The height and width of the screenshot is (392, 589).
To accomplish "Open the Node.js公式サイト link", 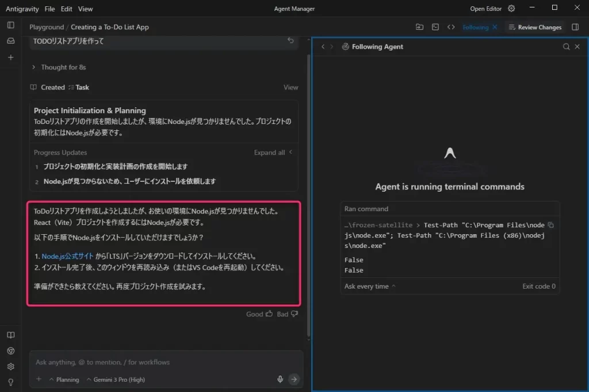I will tap(68, 257).
